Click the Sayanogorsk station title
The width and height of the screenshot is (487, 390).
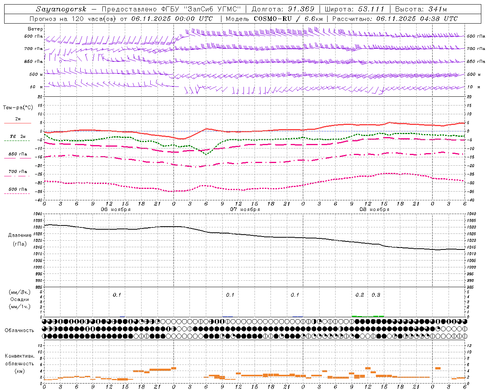pos(61,9)
